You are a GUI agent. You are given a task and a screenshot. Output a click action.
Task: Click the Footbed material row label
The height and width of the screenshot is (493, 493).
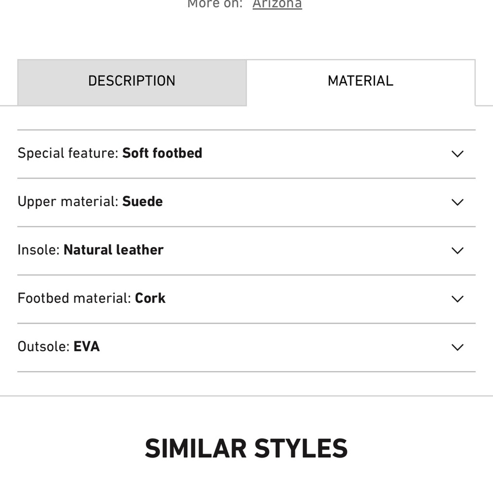click(x=74, y=298)
